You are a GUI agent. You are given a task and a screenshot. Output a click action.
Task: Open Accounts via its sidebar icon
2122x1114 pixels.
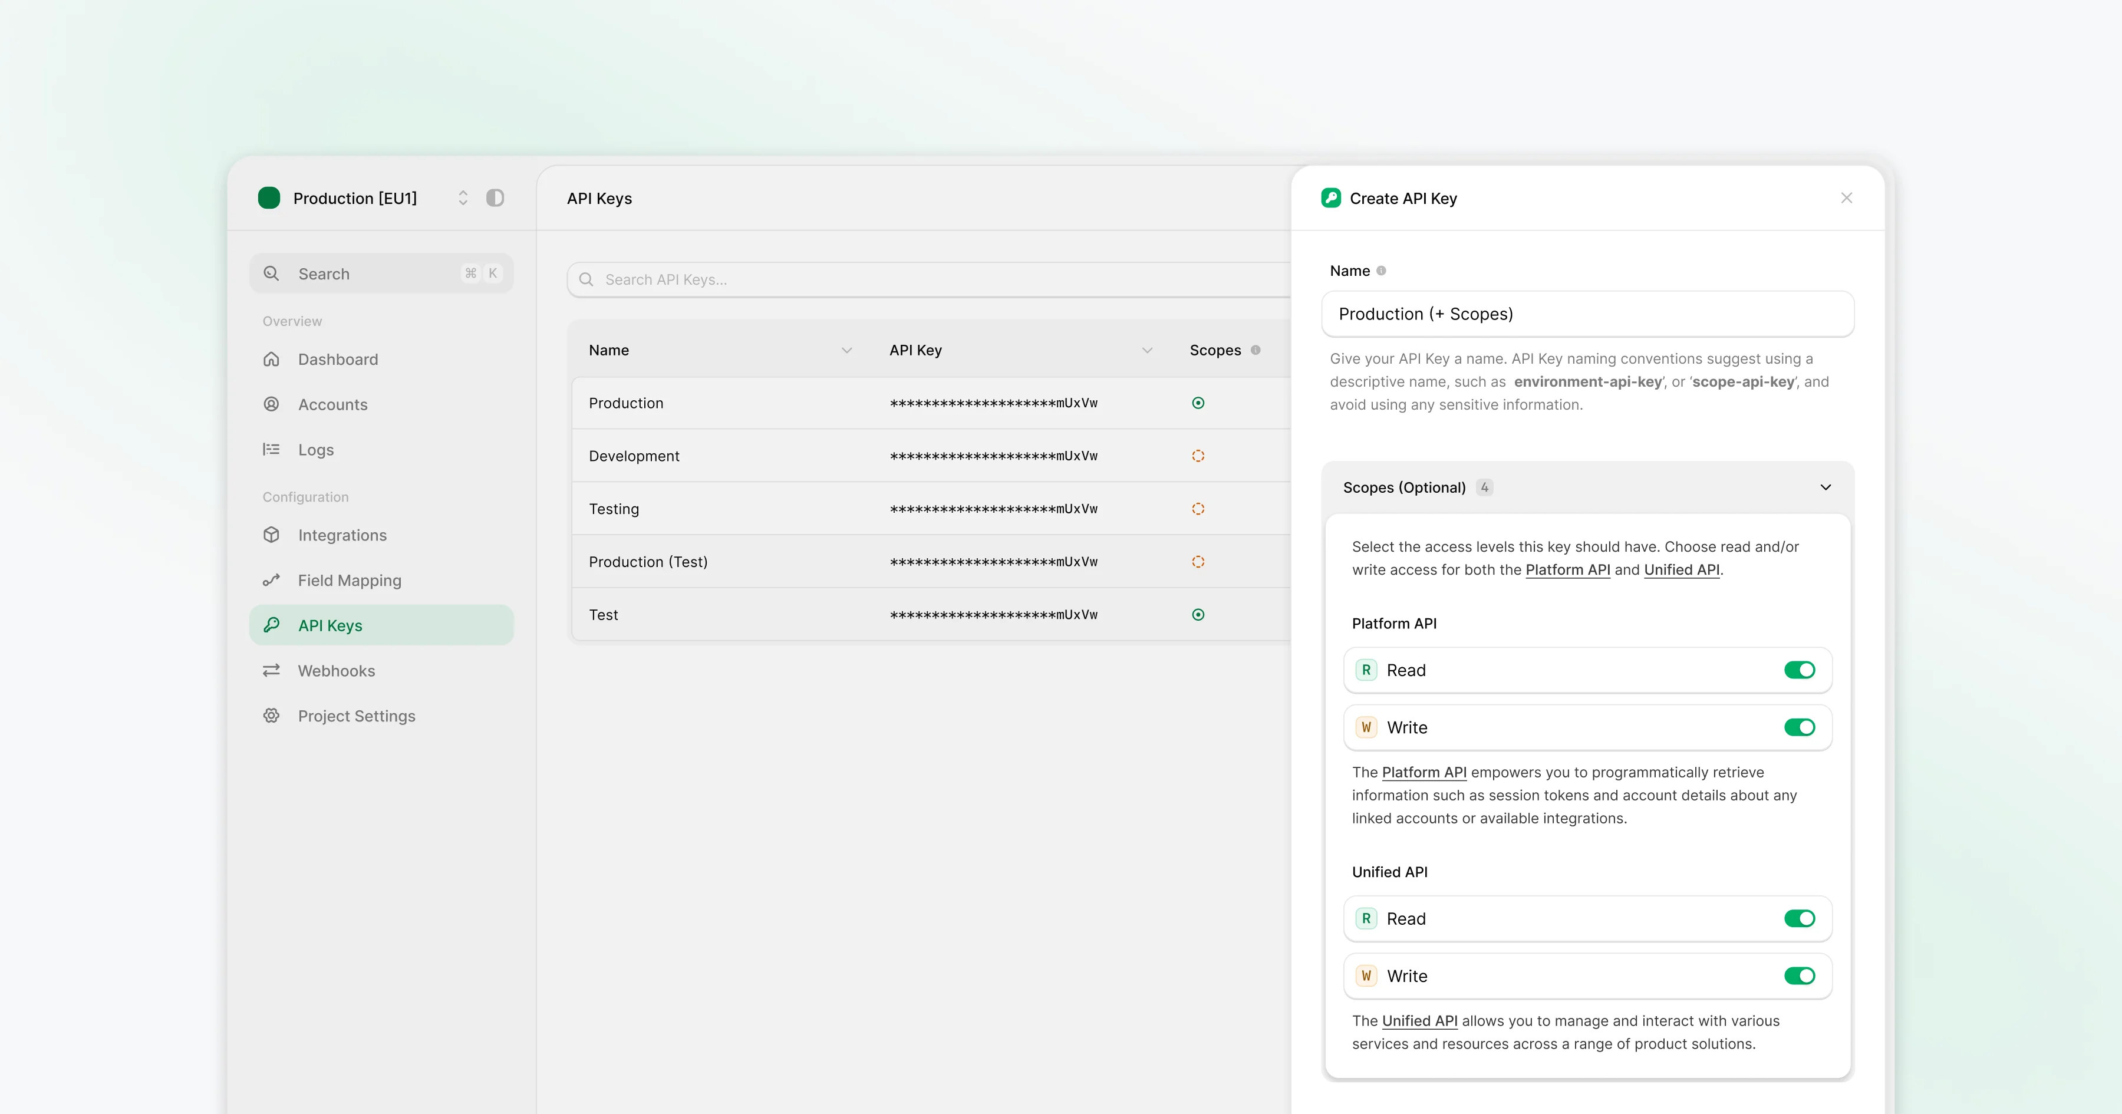[272, 404]
